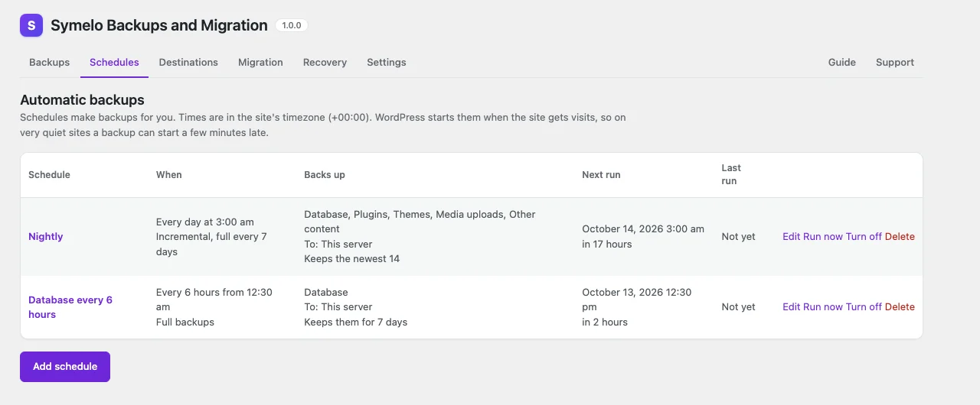Click the 'in 2 hours' text
The image size is (980, 405).
pyautogui.click(x=605, y=322)
